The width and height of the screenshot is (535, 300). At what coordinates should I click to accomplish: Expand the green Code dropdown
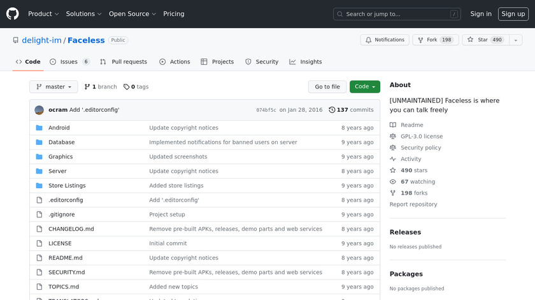click(x=364, y=87)
